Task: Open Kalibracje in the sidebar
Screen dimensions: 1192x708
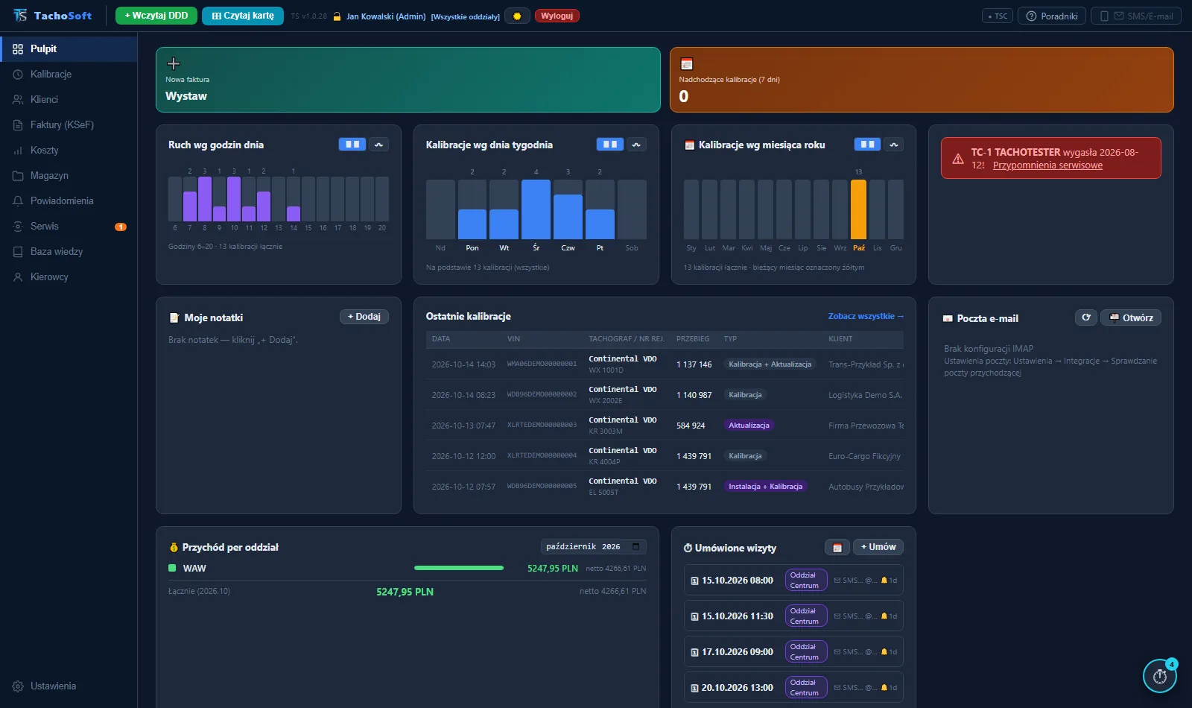Action: click(x=69, y=75)
